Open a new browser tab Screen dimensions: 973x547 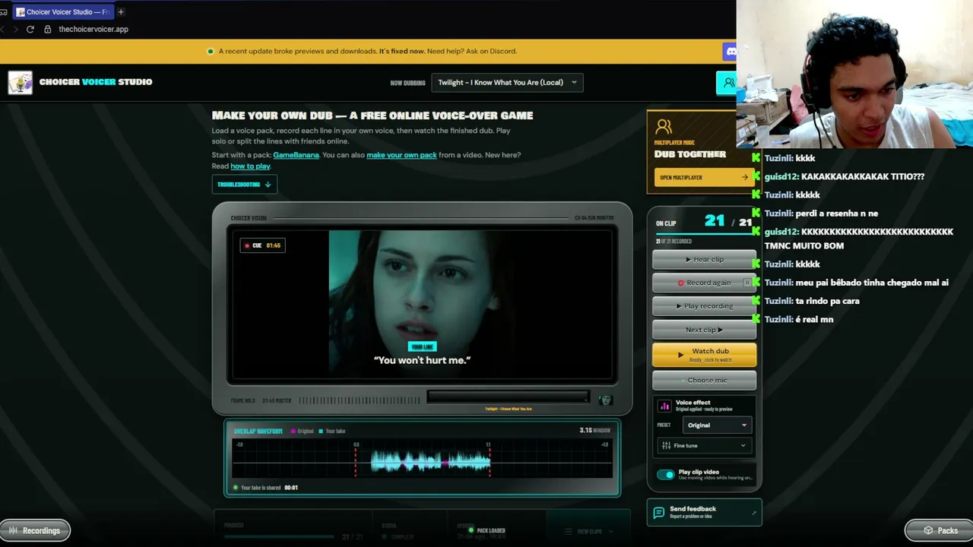121,12
